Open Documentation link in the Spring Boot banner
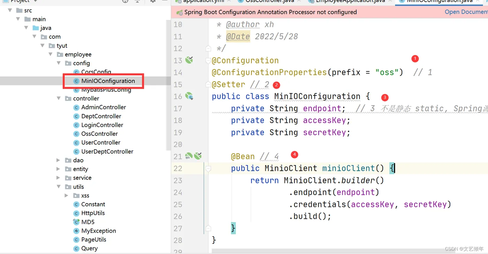Image resolution: width=488 pixels, height=254 pixels. click(466, 12)
